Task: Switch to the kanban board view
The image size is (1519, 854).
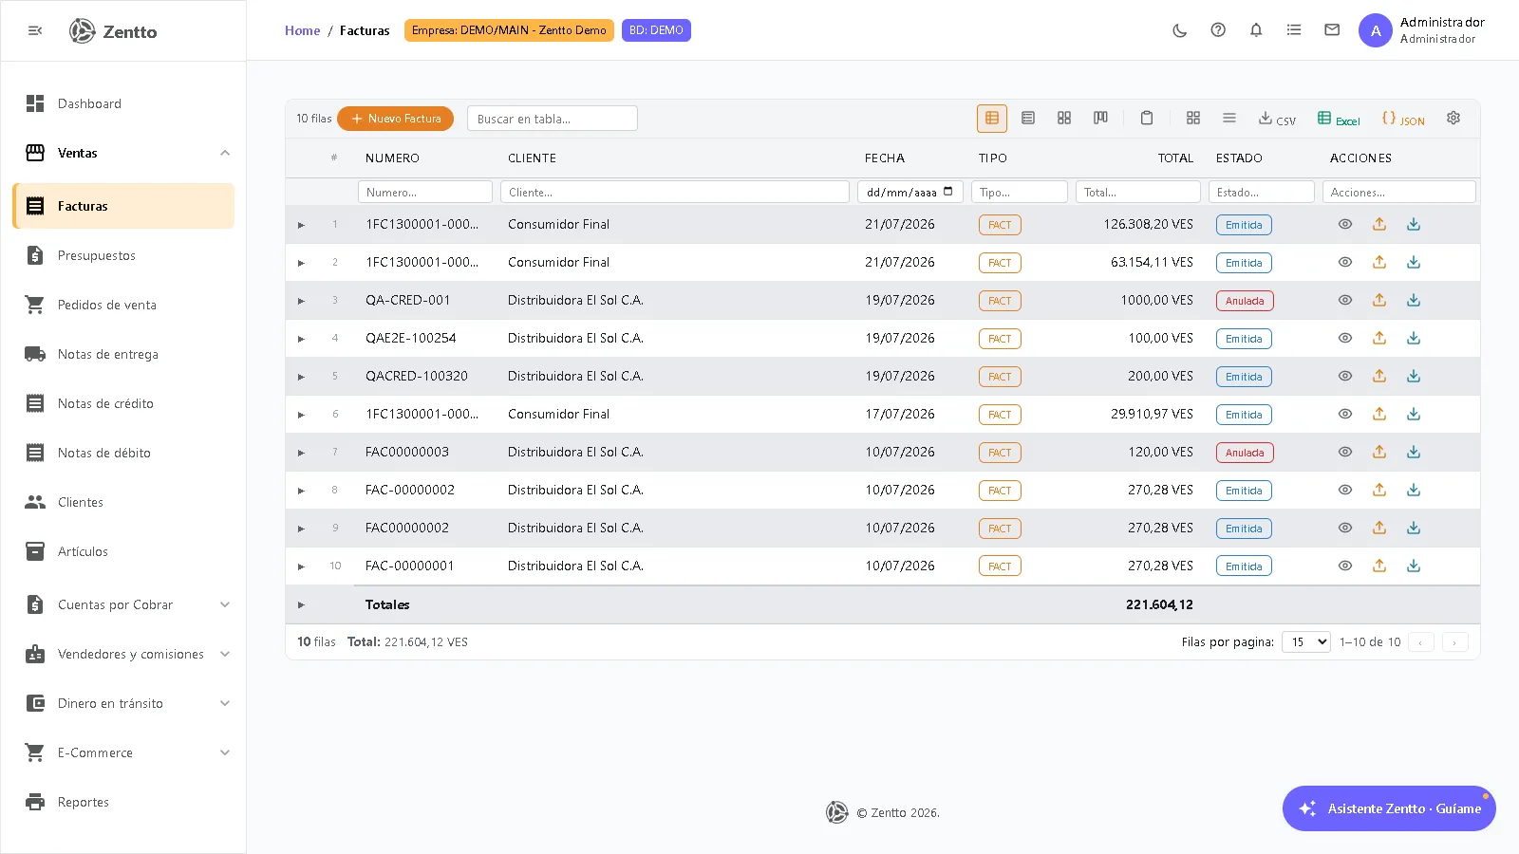Action: pyautogui.click(x=1100, y=119)
